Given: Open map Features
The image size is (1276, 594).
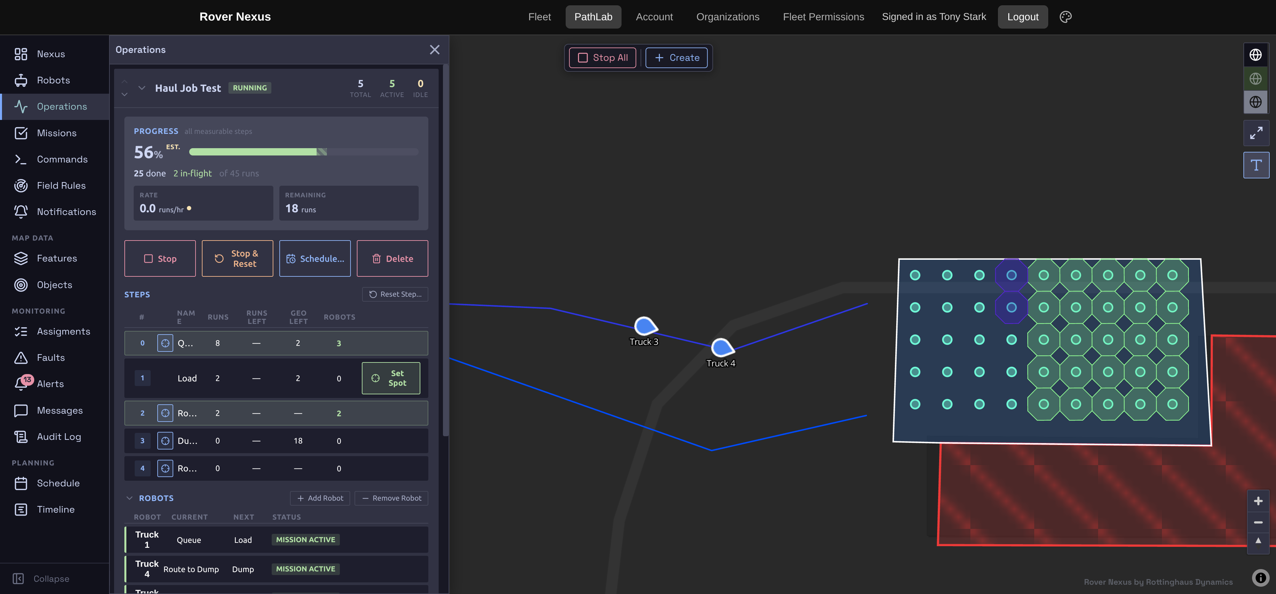Looking at the screenshot, I should coord(55,258).
